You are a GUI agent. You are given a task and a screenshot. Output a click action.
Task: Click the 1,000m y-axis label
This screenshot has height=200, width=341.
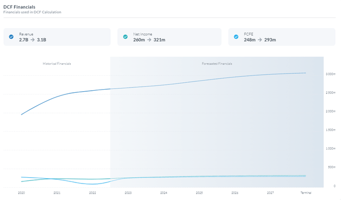pos(330,149)
